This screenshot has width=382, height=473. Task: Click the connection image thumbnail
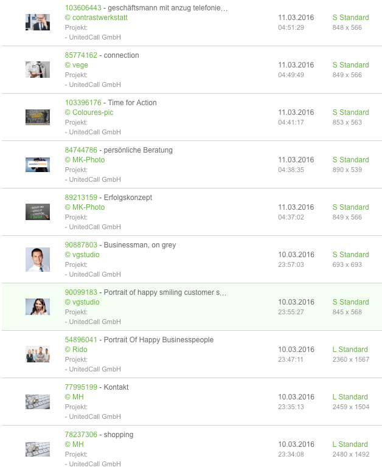pyautogui.click(x=38, y=70)
